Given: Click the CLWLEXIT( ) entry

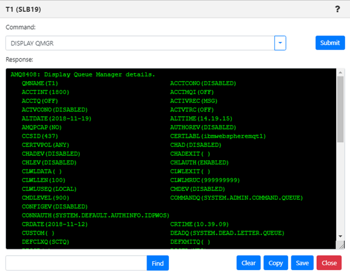Looking at the screenshot, I should tap(190, 171).
